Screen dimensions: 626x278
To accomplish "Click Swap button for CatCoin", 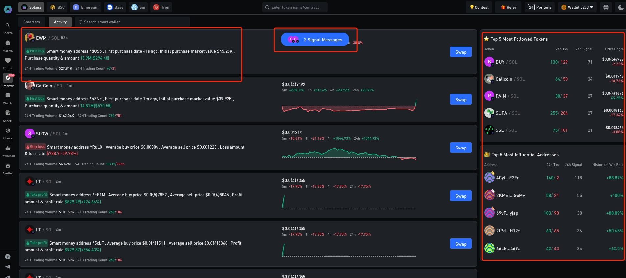I will 461,100.
